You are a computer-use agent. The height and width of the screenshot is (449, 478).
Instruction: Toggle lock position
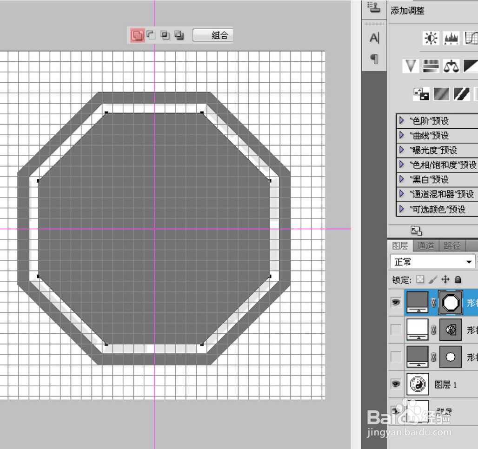445,279
